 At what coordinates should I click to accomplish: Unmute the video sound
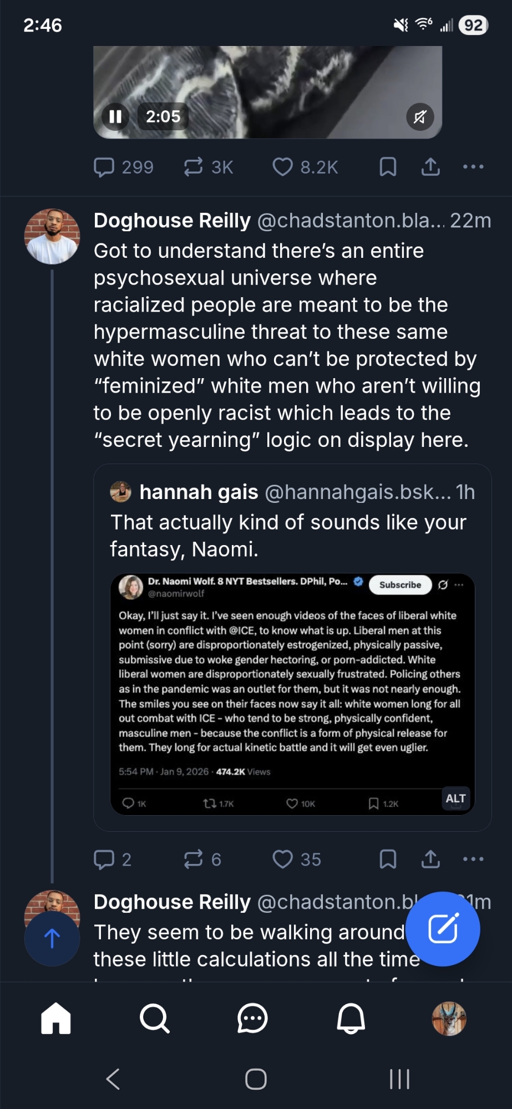(x=420, y=117)
